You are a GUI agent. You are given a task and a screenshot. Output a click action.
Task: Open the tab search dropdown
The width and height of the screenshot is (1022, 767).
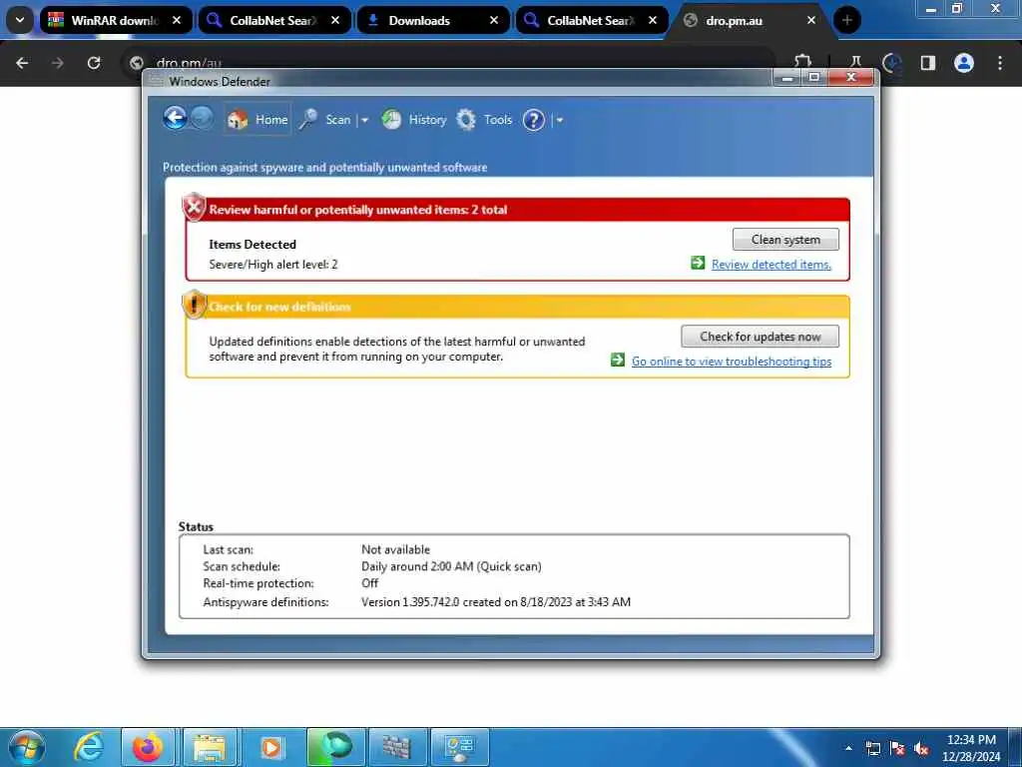(x=20, y=20)
